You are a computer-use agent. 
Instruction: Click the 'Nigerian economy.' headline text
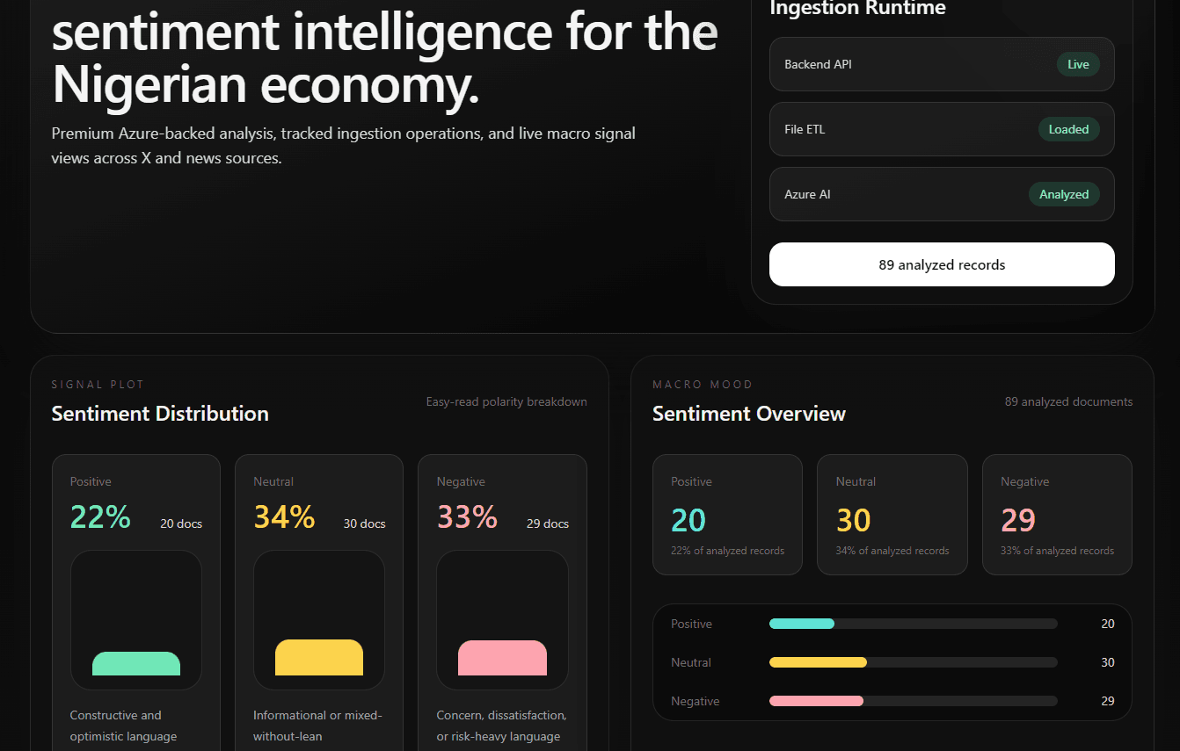266,85
